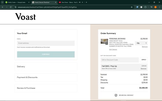Open the orange profile avatar
162x101 pixels.
[155, 7]
